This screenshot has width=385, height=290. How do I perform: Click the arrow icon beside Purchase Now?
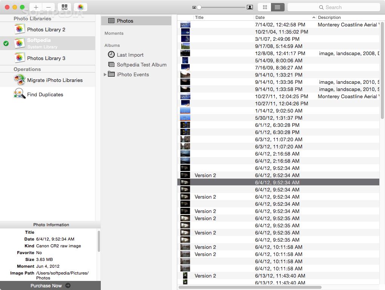[68, 285]
